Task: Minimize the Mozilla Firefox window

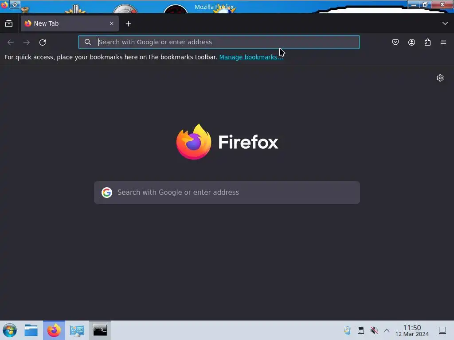Action: point(414,4)
